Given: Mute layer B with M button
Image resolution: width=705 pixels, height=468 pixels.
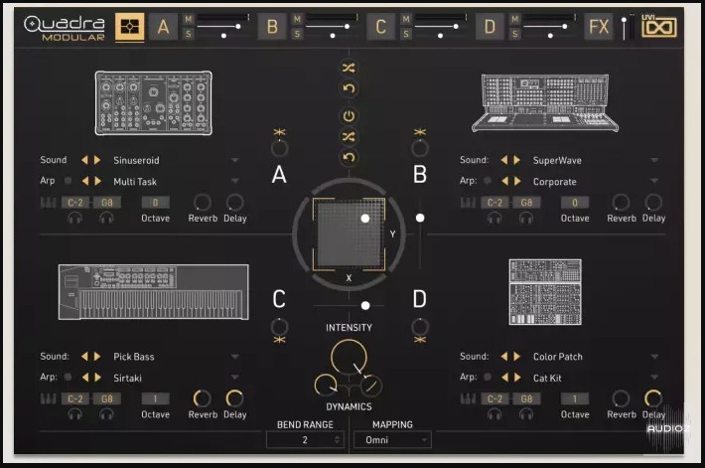Looking at the screenshot, I should click(297, 19).
